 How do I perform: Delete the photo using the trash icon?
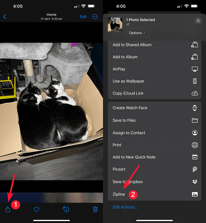[95, 209]
